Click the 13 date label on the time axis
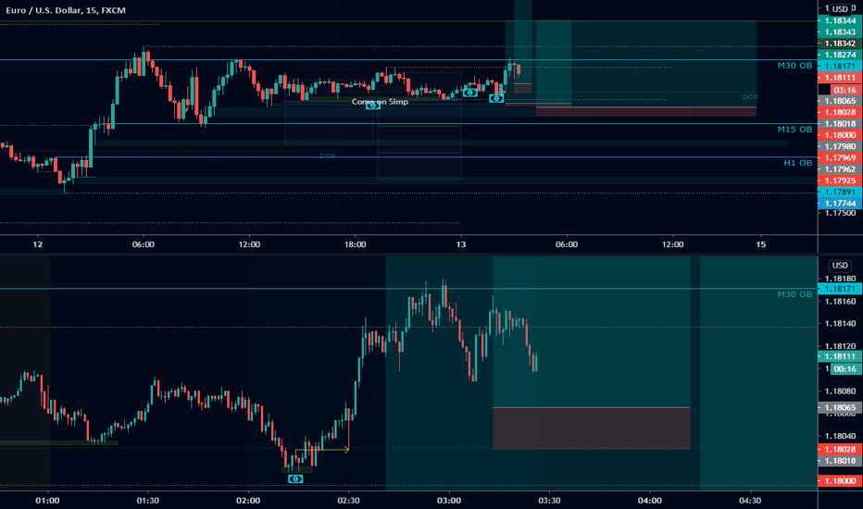Screen dimensions: 863x509 click(461, 244)
